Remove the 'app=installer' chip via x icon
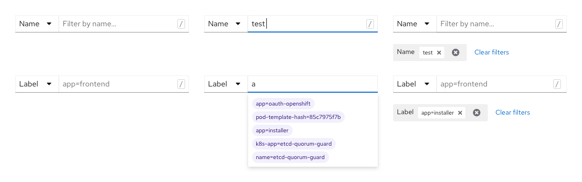Viewport: 582px width, 182px height. coord(460,113)
